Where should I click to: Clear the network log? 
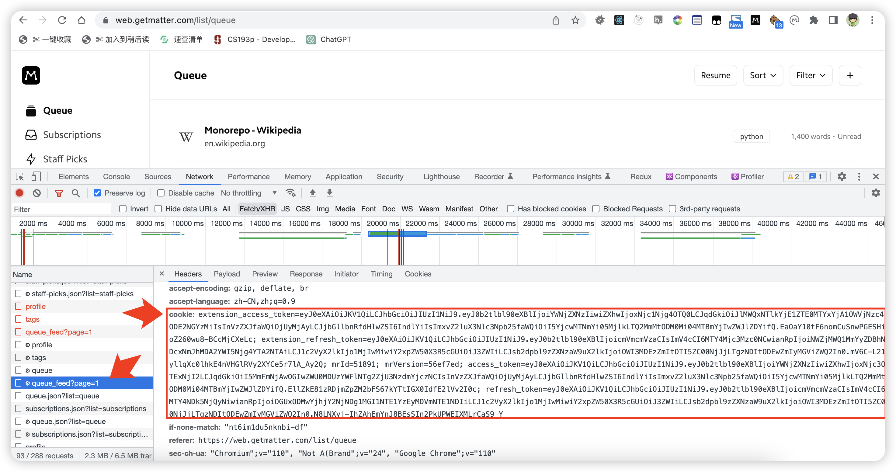[37, 193]
